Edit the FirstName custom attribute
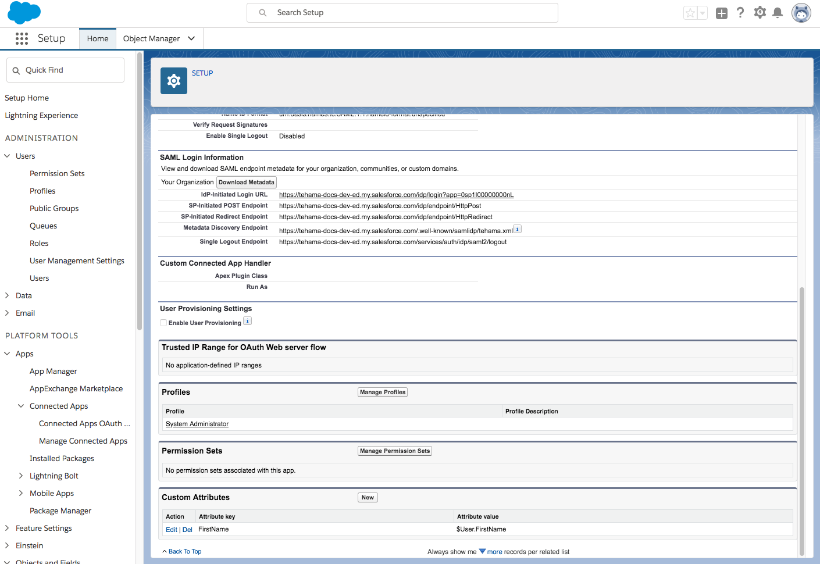The image size is (820, 564). coord(172,530)
